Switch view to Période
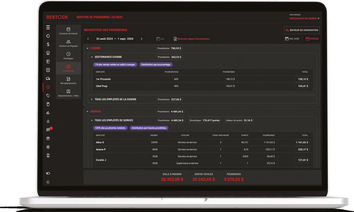 click(x=312, y=39)
